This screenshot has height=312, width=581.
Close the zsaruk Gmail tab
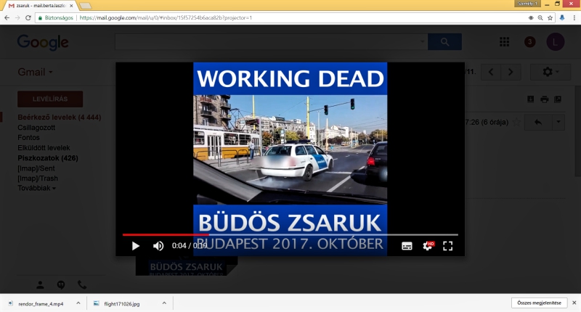pyautogui.click(x=71, y=6)
